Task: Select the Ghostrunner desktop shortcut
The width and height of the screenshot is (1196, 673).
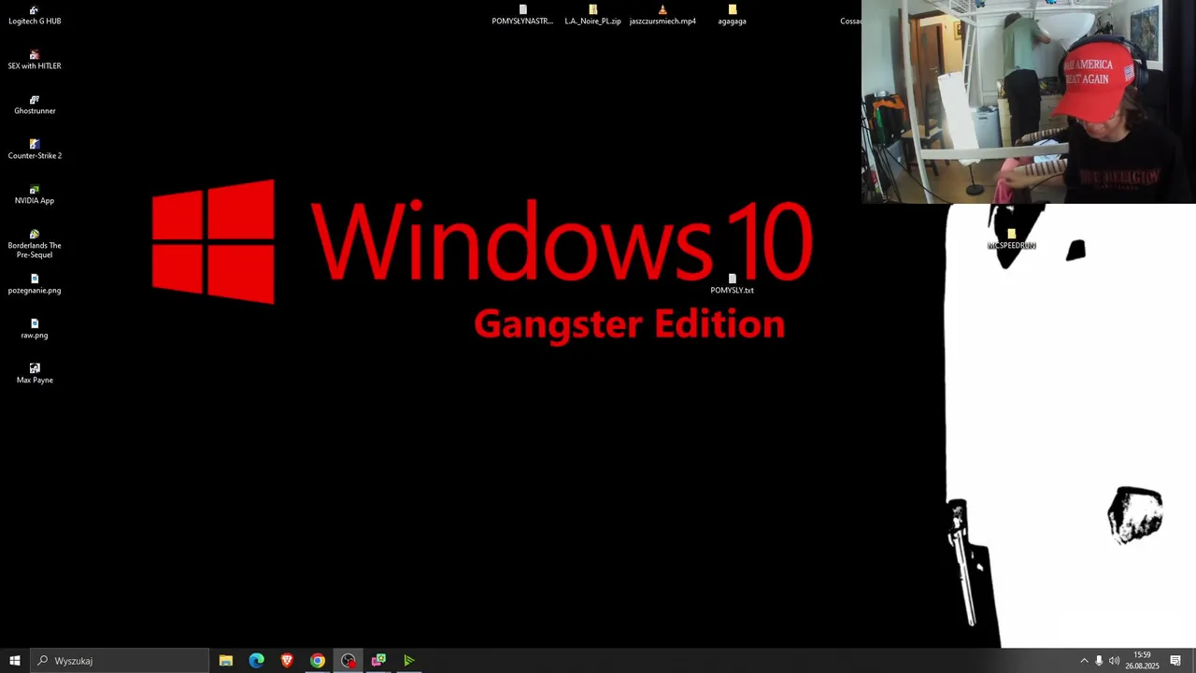Action: [35, 106]
